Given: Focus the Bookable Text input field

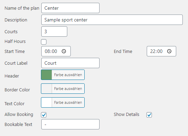Looking at the screenshot, I should coord(70,124).
